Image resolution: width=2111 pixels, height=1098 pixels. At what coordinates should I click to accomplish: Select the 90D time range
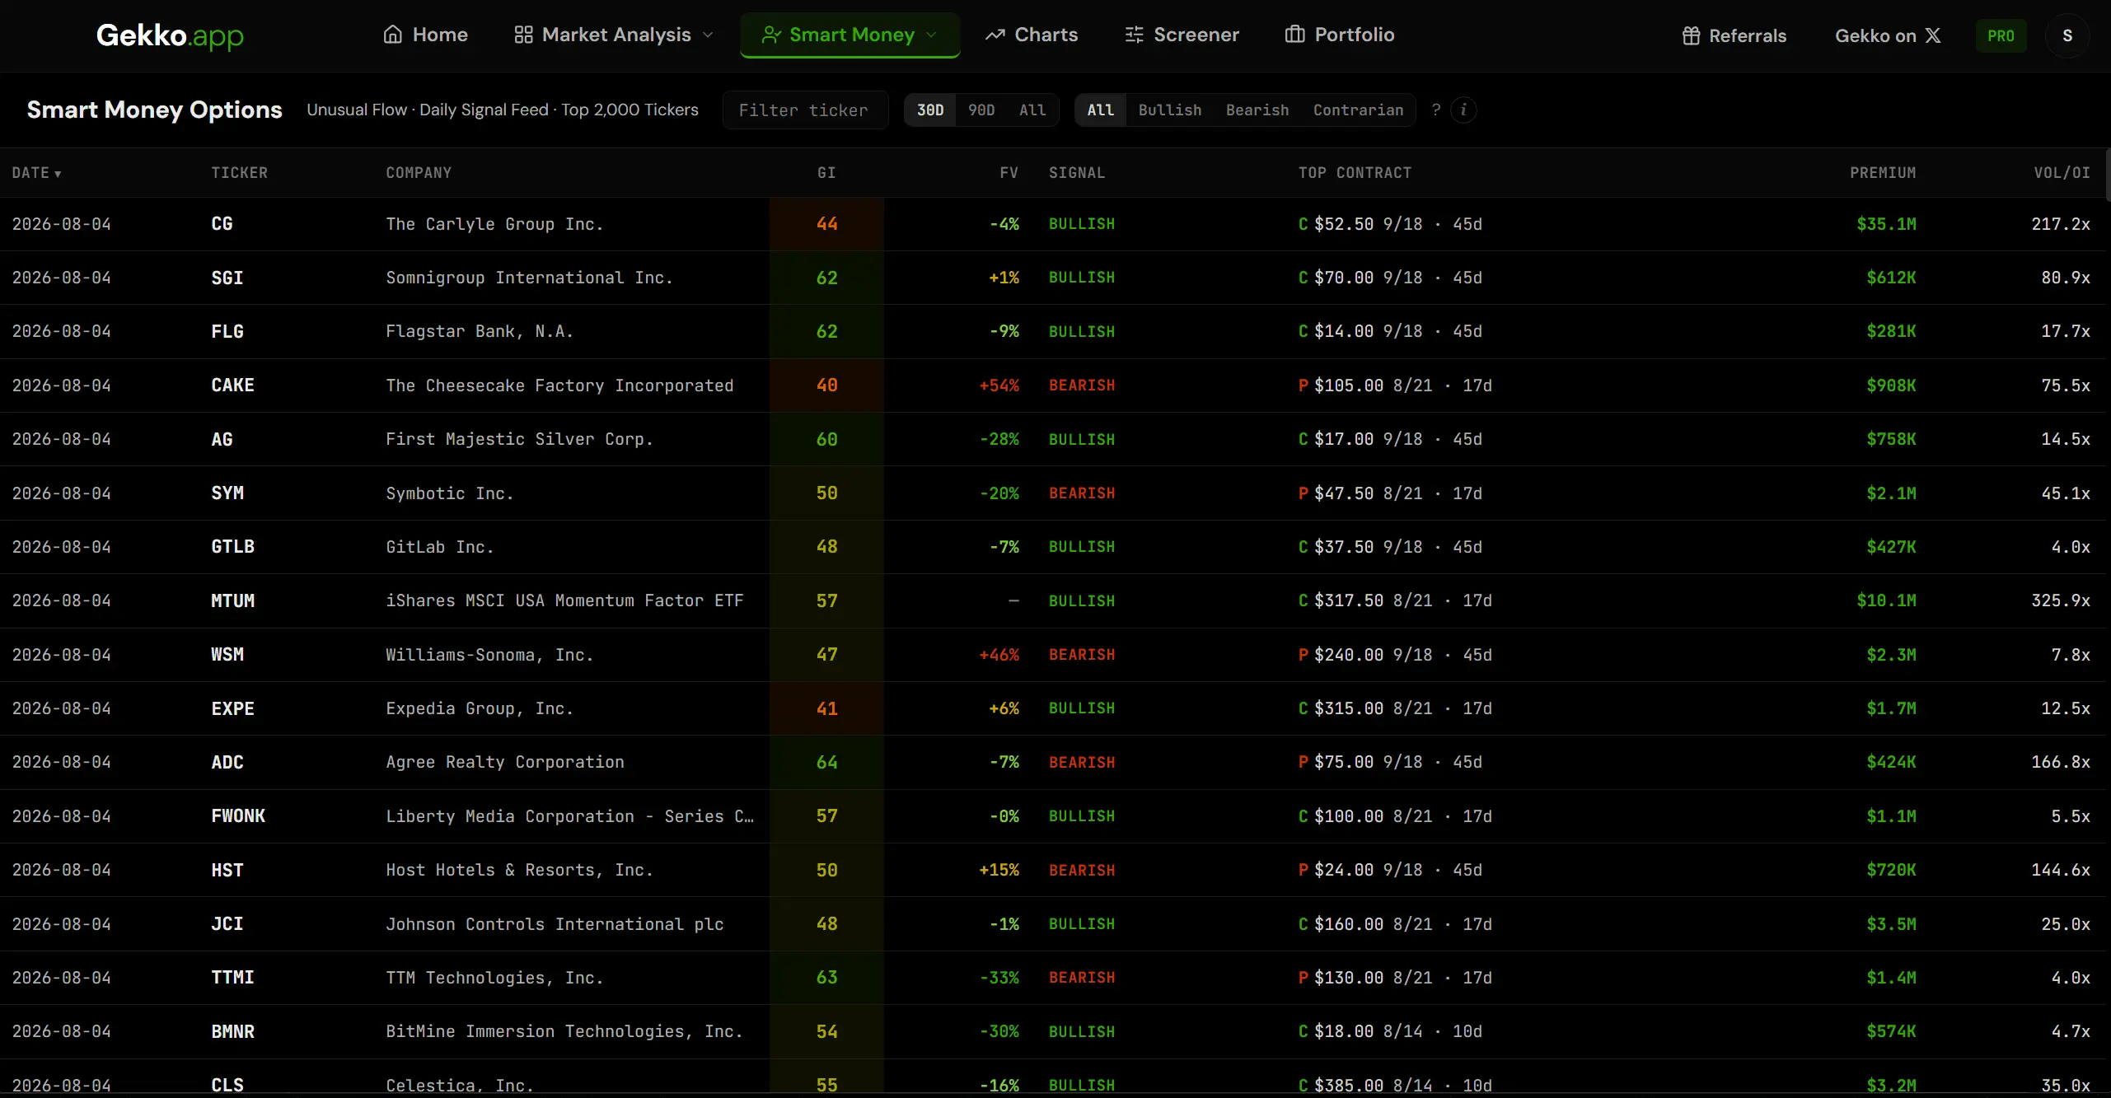pos(981,110)
